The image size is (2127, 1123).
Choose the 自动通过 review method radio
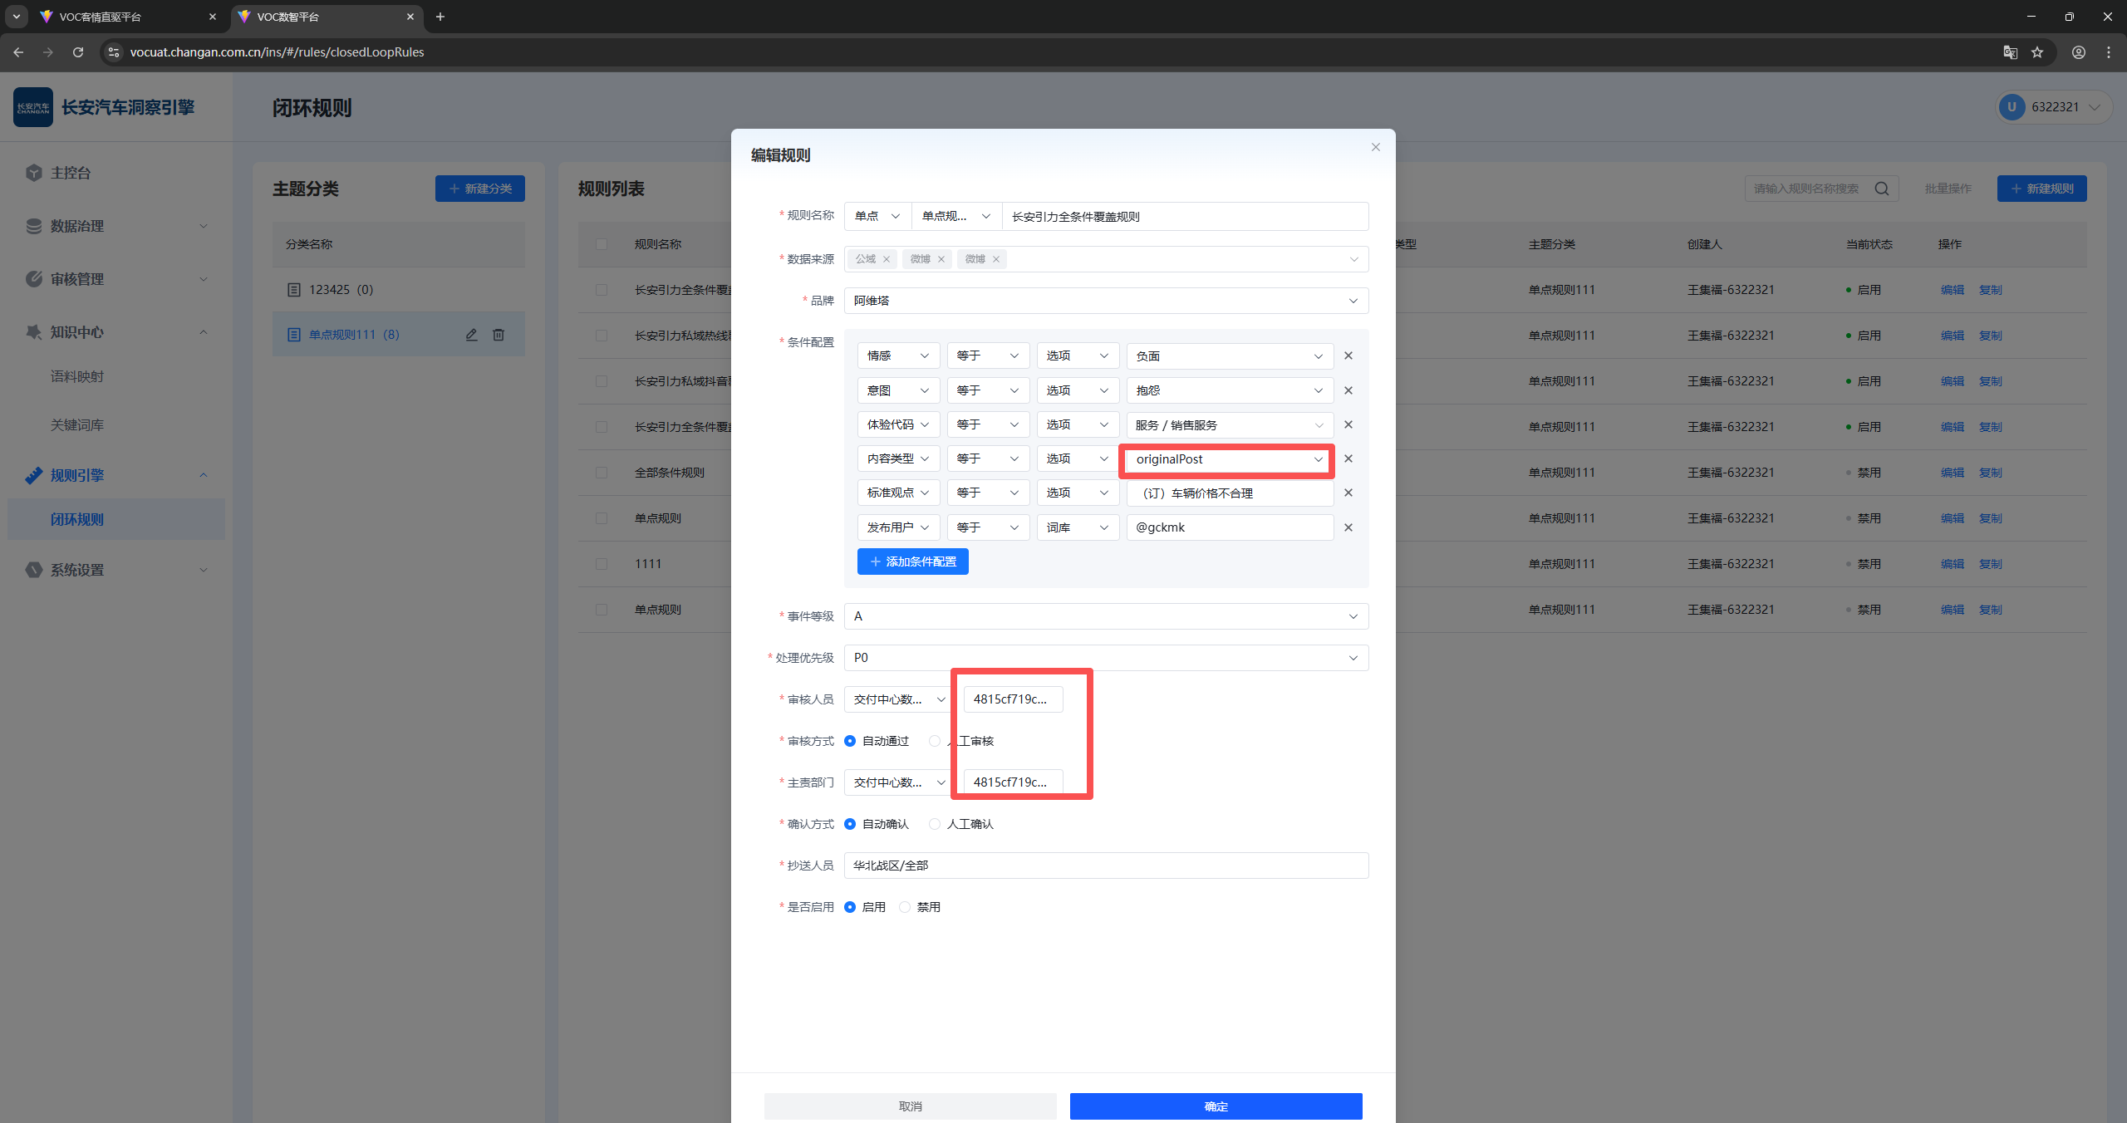coord(850,741)
